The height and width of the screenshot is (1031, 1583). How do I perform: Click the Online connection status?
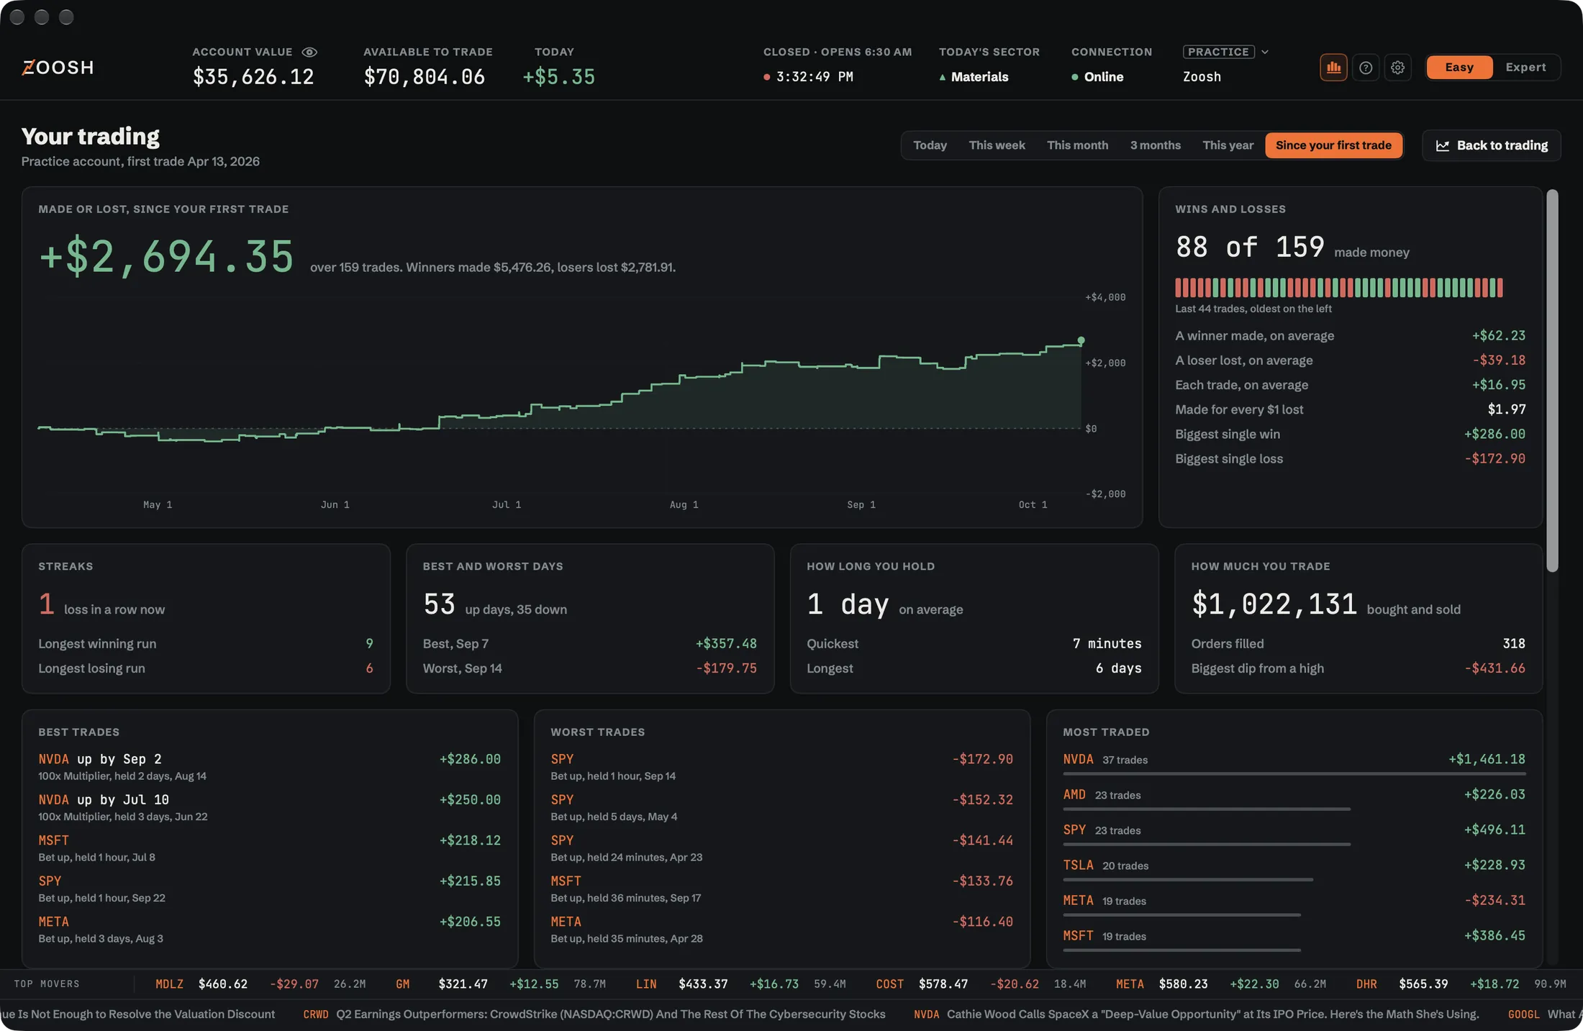click(1097, 77)
